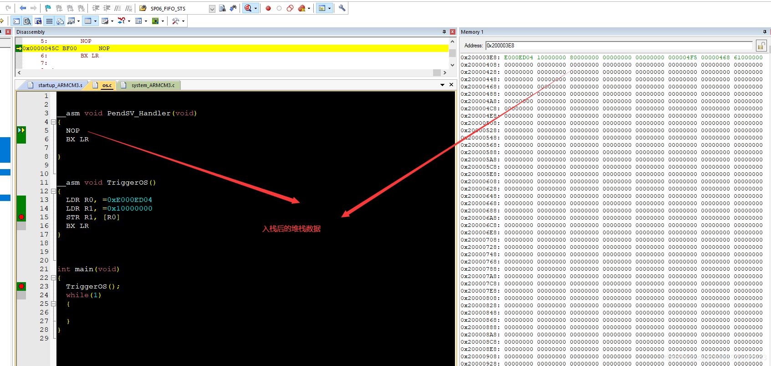Click the indent selection icon
The width and height of the screenshot is (771, 366).
pyautogui.click(x=96, y=8)
